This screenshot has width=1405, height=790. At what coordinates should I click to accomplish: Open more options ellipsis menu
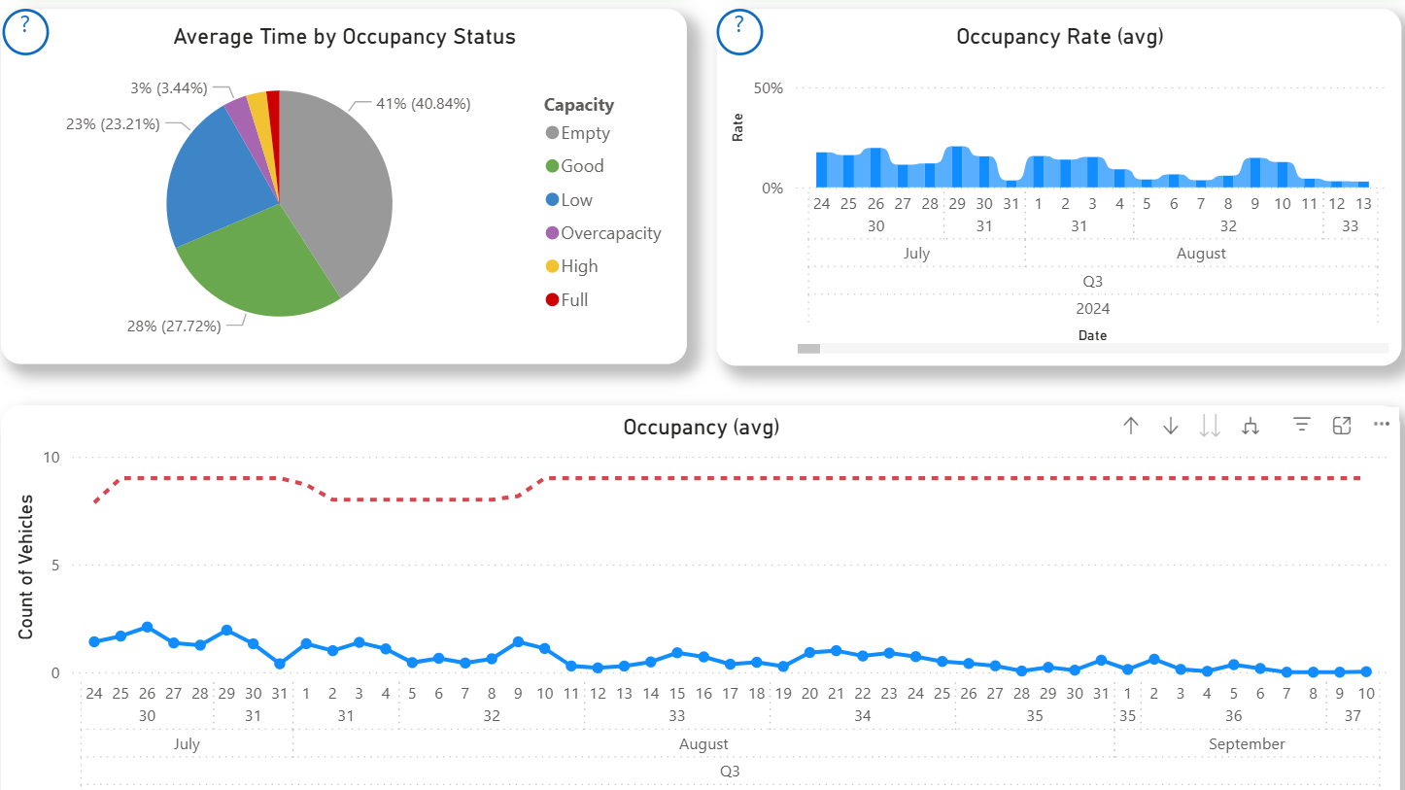point(1382,425)
